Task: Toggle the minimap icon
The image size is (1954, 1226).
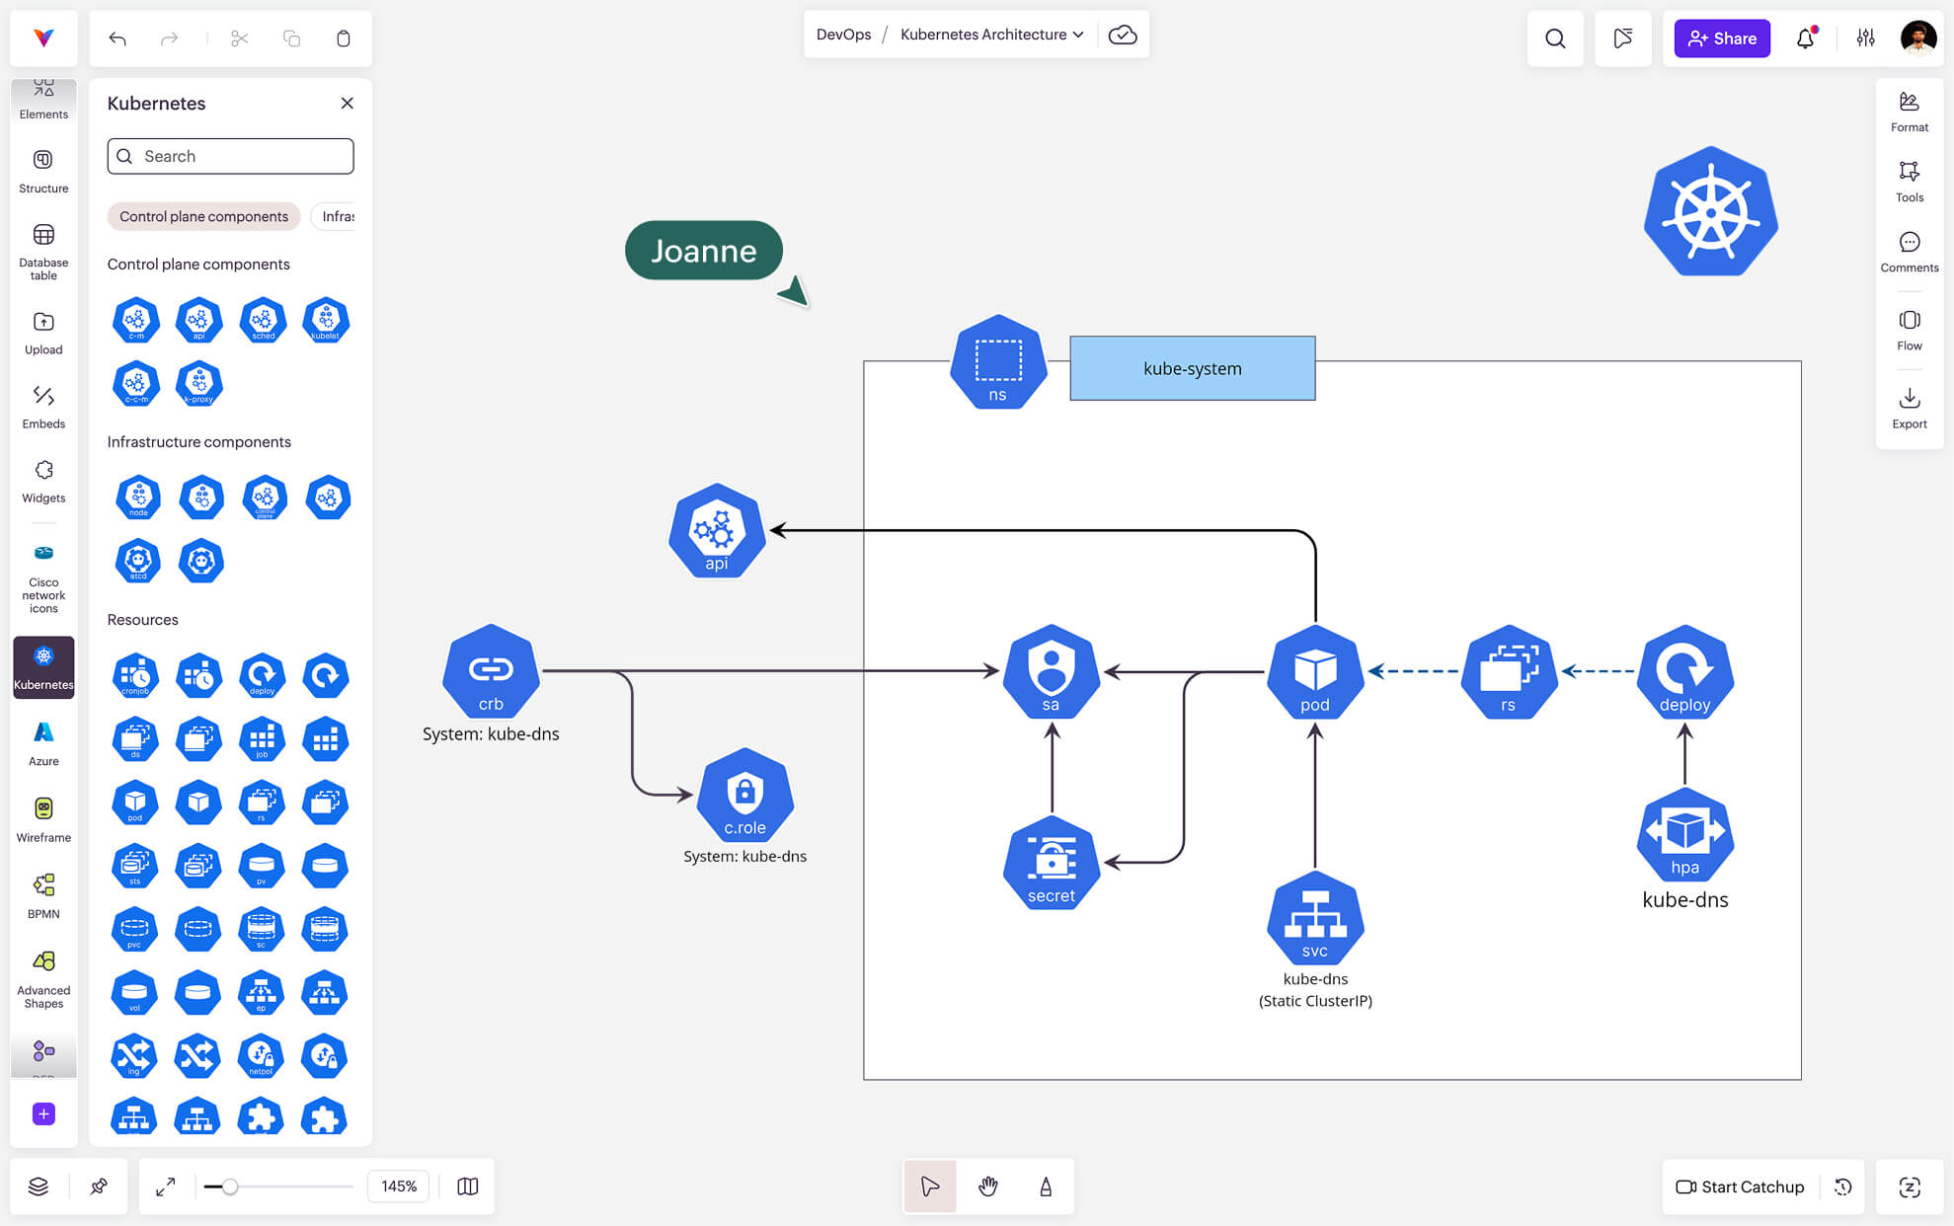Action: [x=468, y=1187]
